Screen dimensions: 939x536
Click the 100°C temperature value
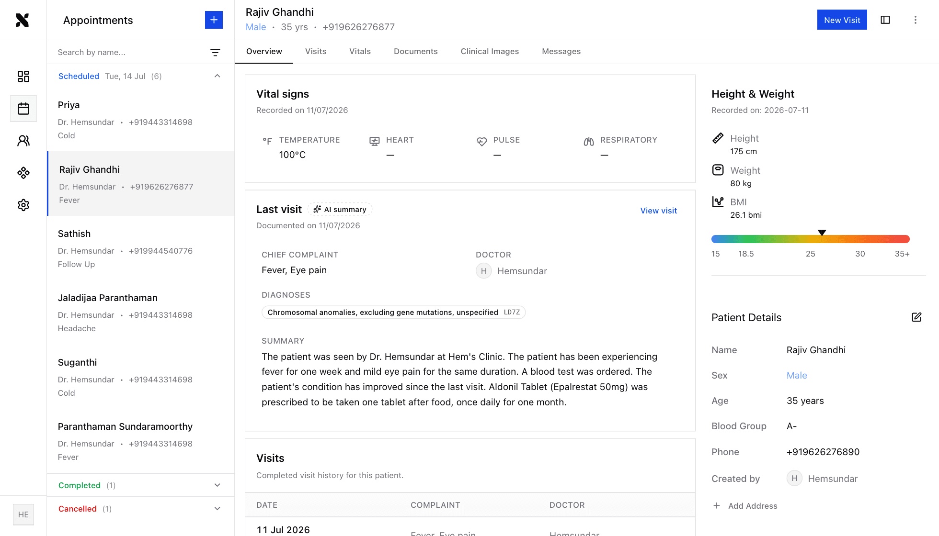(292, 155)
